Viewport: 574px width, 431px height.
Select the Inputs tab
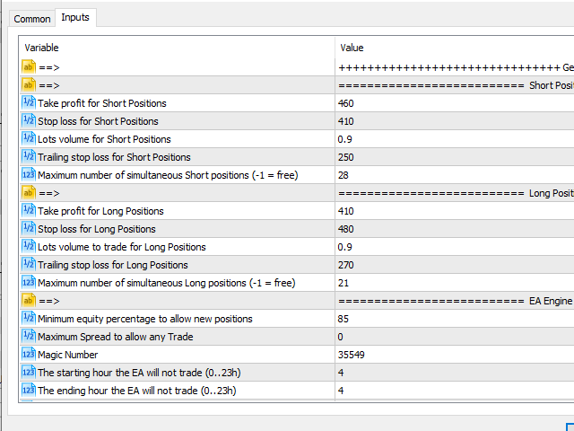(75, 17)
